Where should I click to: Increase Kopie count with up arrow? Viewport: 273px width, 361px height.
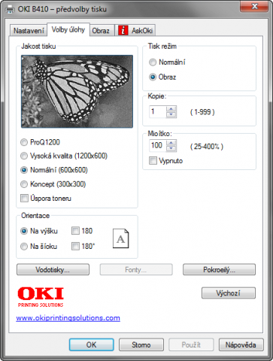coord(171,109)
